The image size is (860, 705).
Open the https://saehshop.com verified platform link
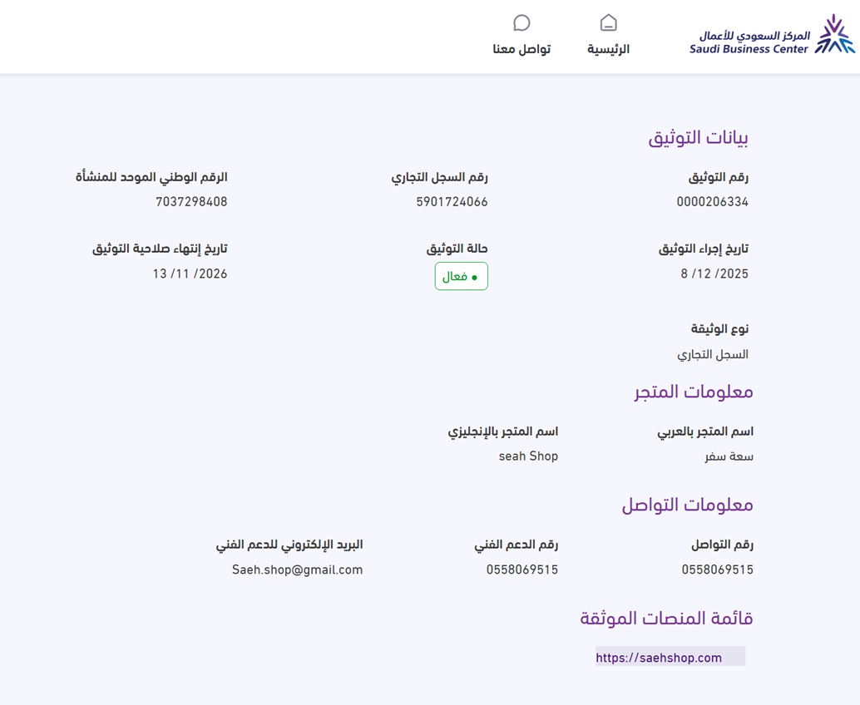coord(659,658)
